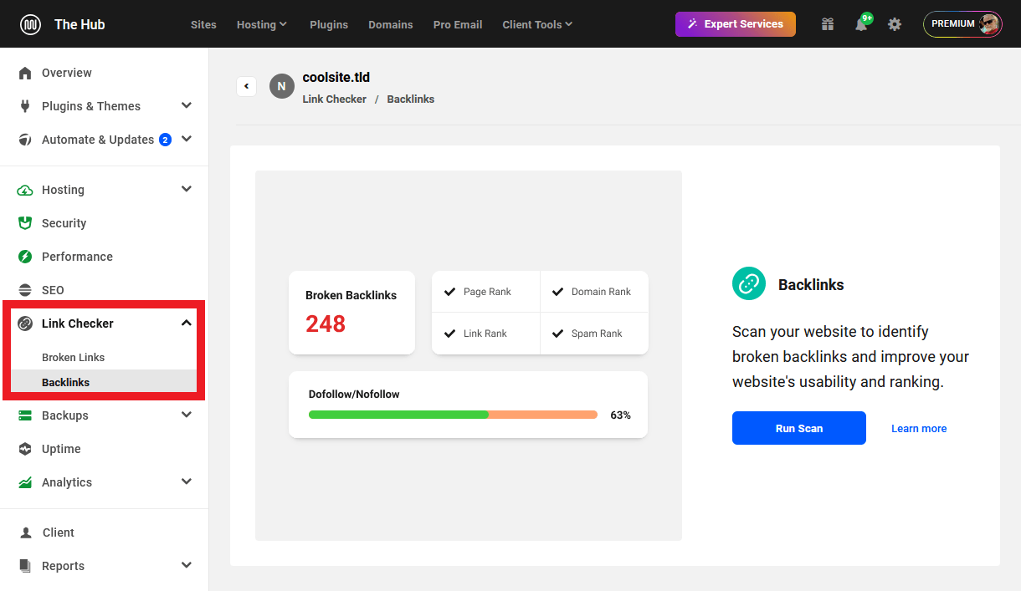
Task: Expand the Hosting sidebar chevron
Action: click(x=187, y=189)
